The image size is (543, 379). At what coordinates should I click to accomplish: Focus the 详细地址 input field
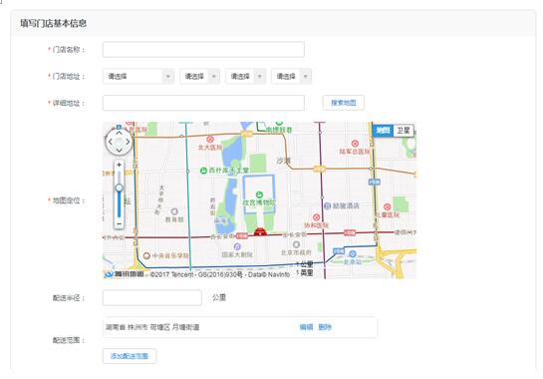pyautogui.click(x=203, y=103)
